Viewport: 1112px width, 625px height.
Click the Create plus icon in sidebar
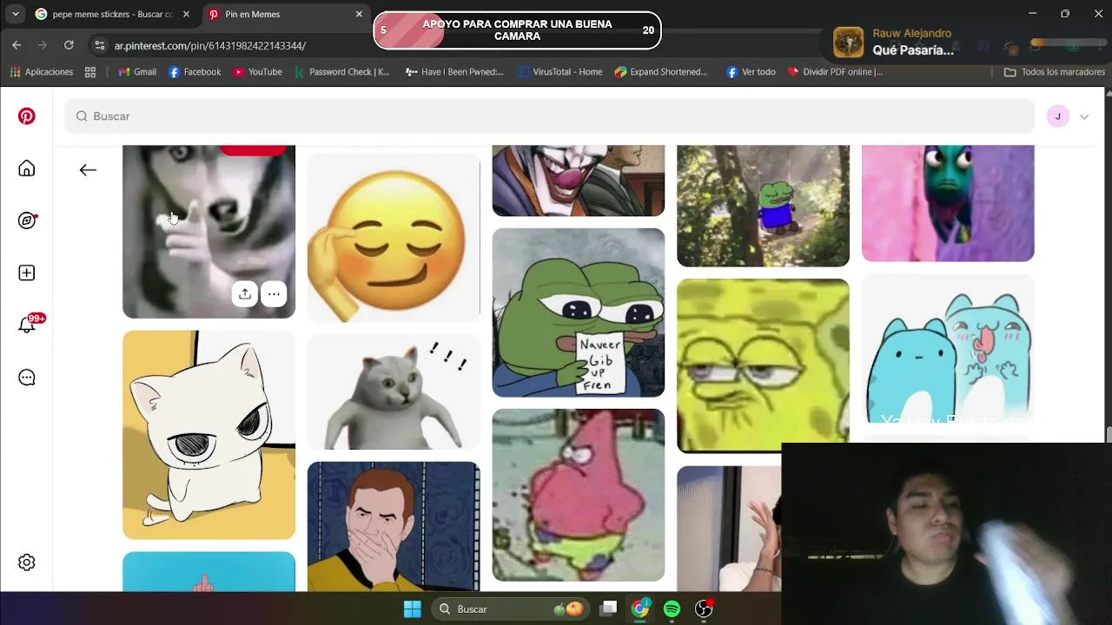point(27,273)
